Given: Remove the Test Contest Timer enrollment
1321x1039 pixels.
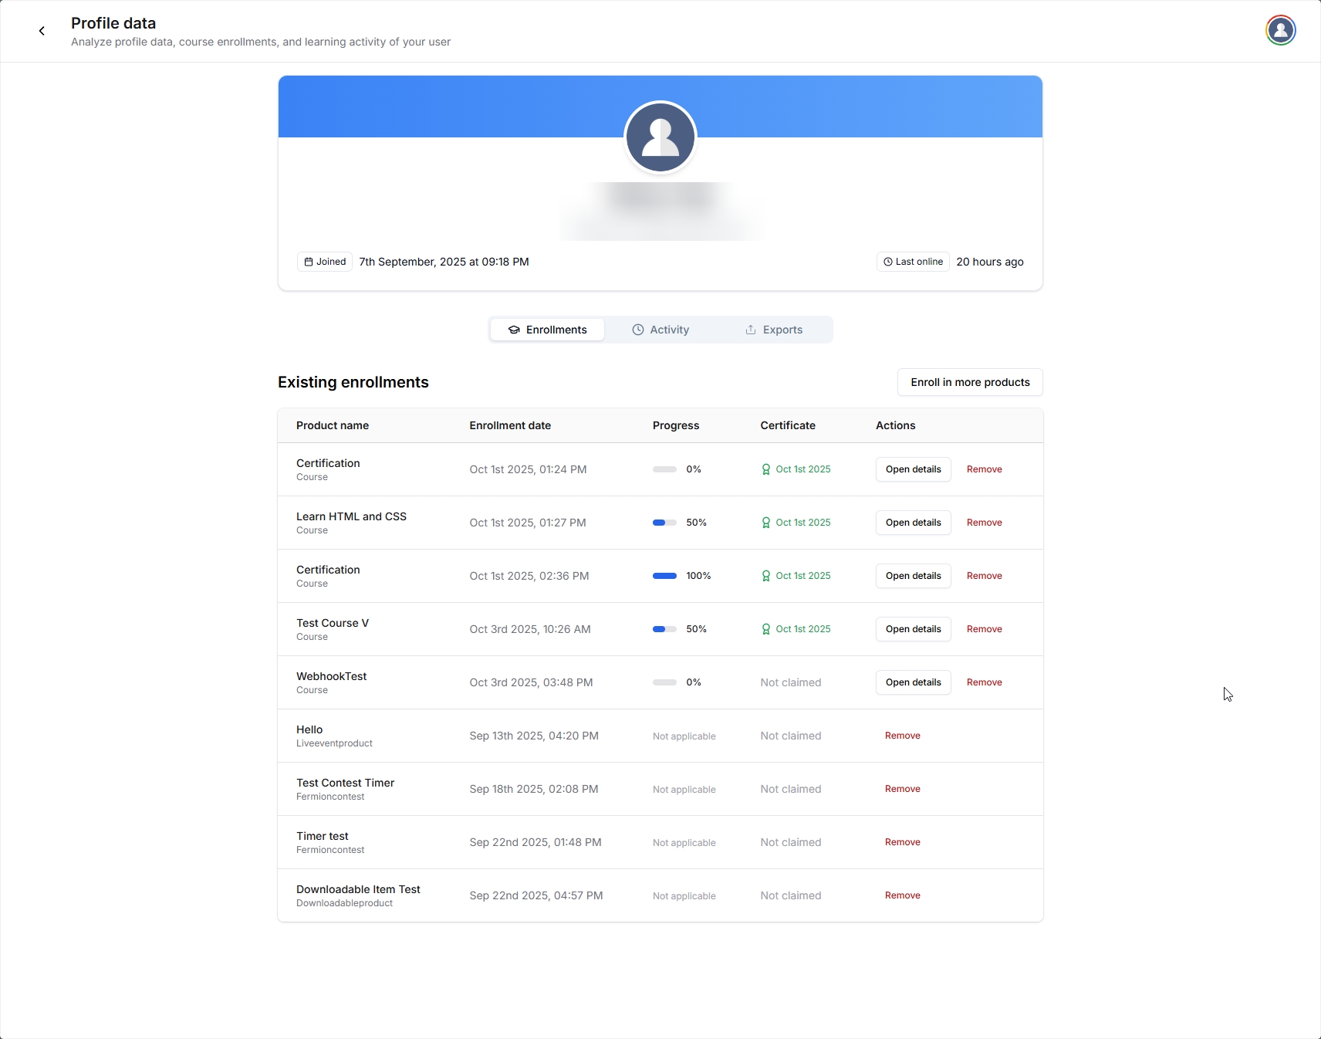Looking at the screenshot, I should coord(902,789).
